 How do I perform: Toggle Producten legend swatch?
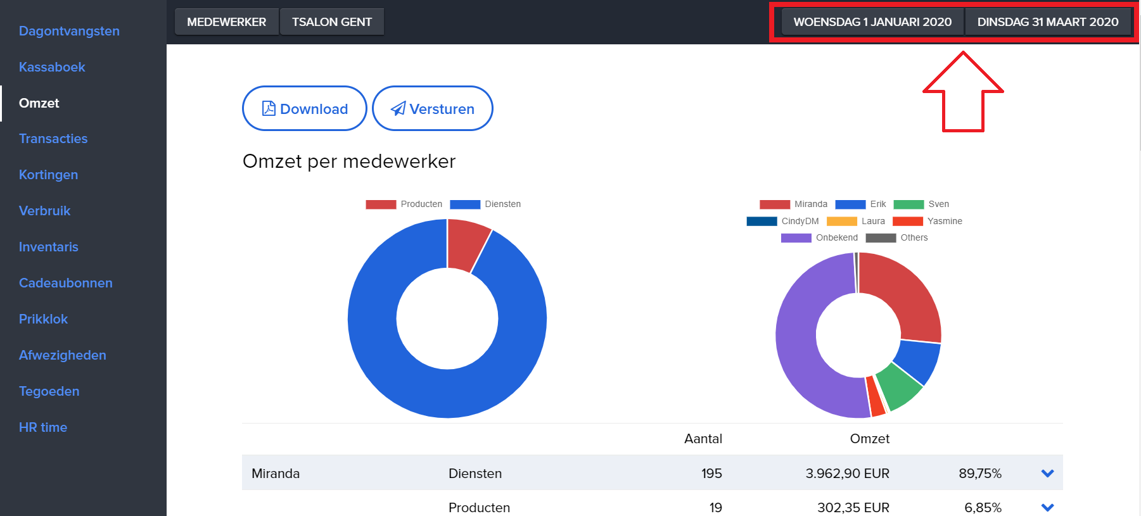tap(381, 204)
